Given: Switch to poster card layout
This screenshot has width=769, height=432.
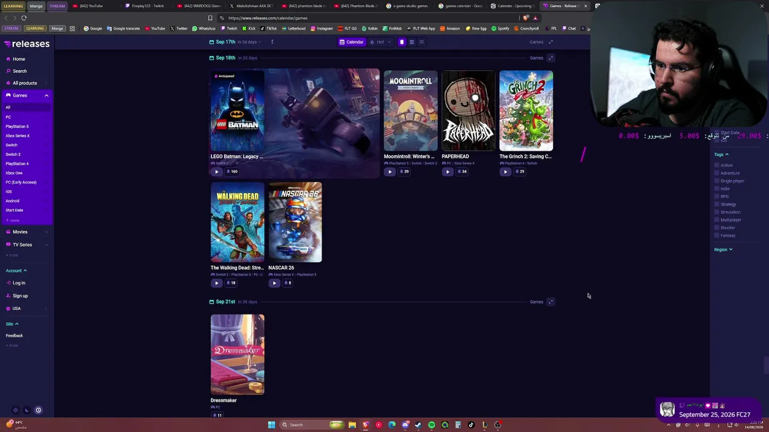Looking at the screenshot, I should pos(402,42).
